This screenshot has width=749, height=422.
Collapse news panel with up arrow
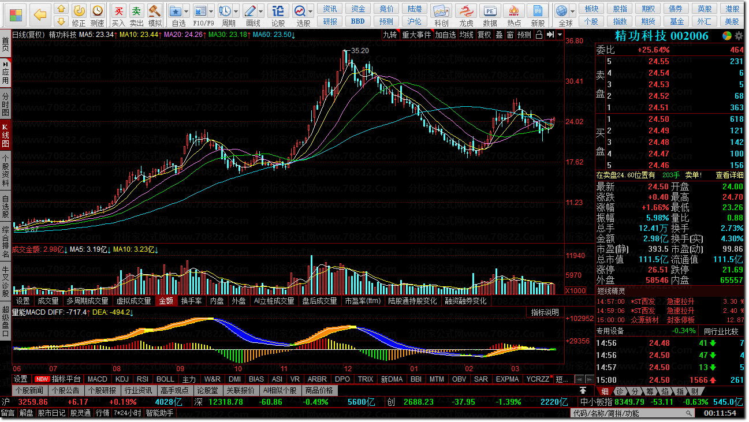pos(582,391)
